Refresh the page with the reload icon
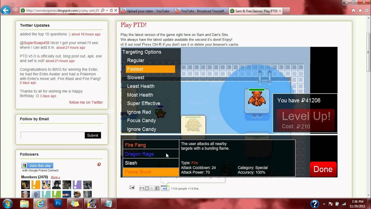371x209 pixels. [x=111, y=11]
